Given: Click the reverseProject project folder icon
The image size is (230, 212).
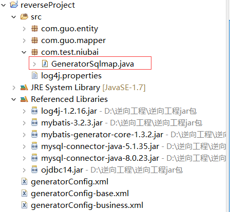Looking at the screenshot, I should (14, 5).
